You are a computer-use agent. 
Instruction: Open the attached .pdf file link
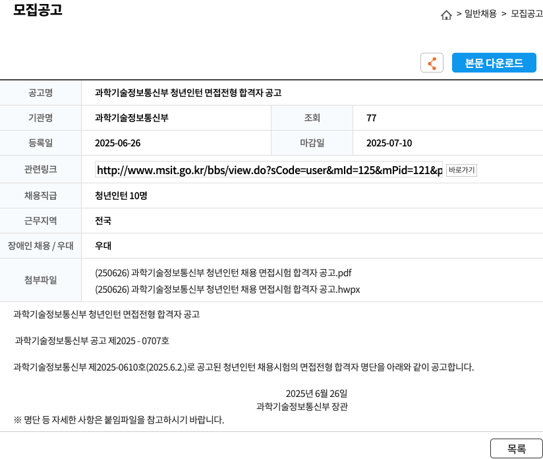point(223,273)
